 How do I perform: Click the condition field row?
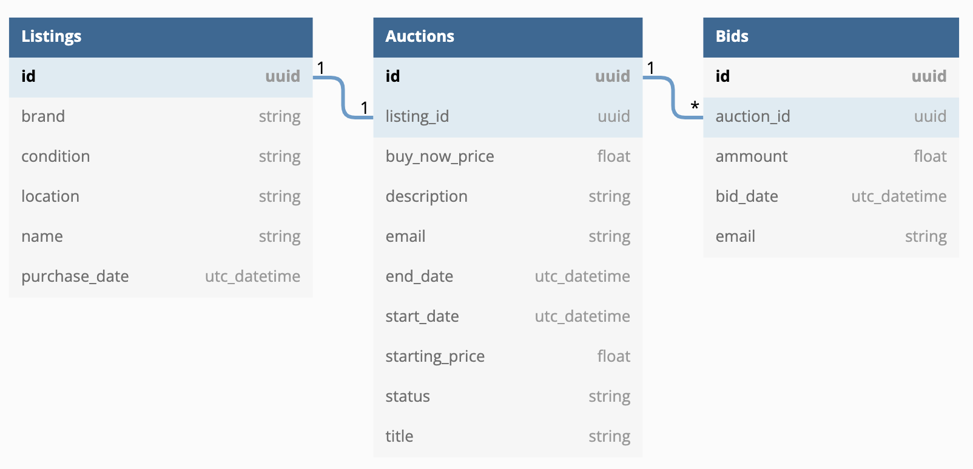point(161,157)
